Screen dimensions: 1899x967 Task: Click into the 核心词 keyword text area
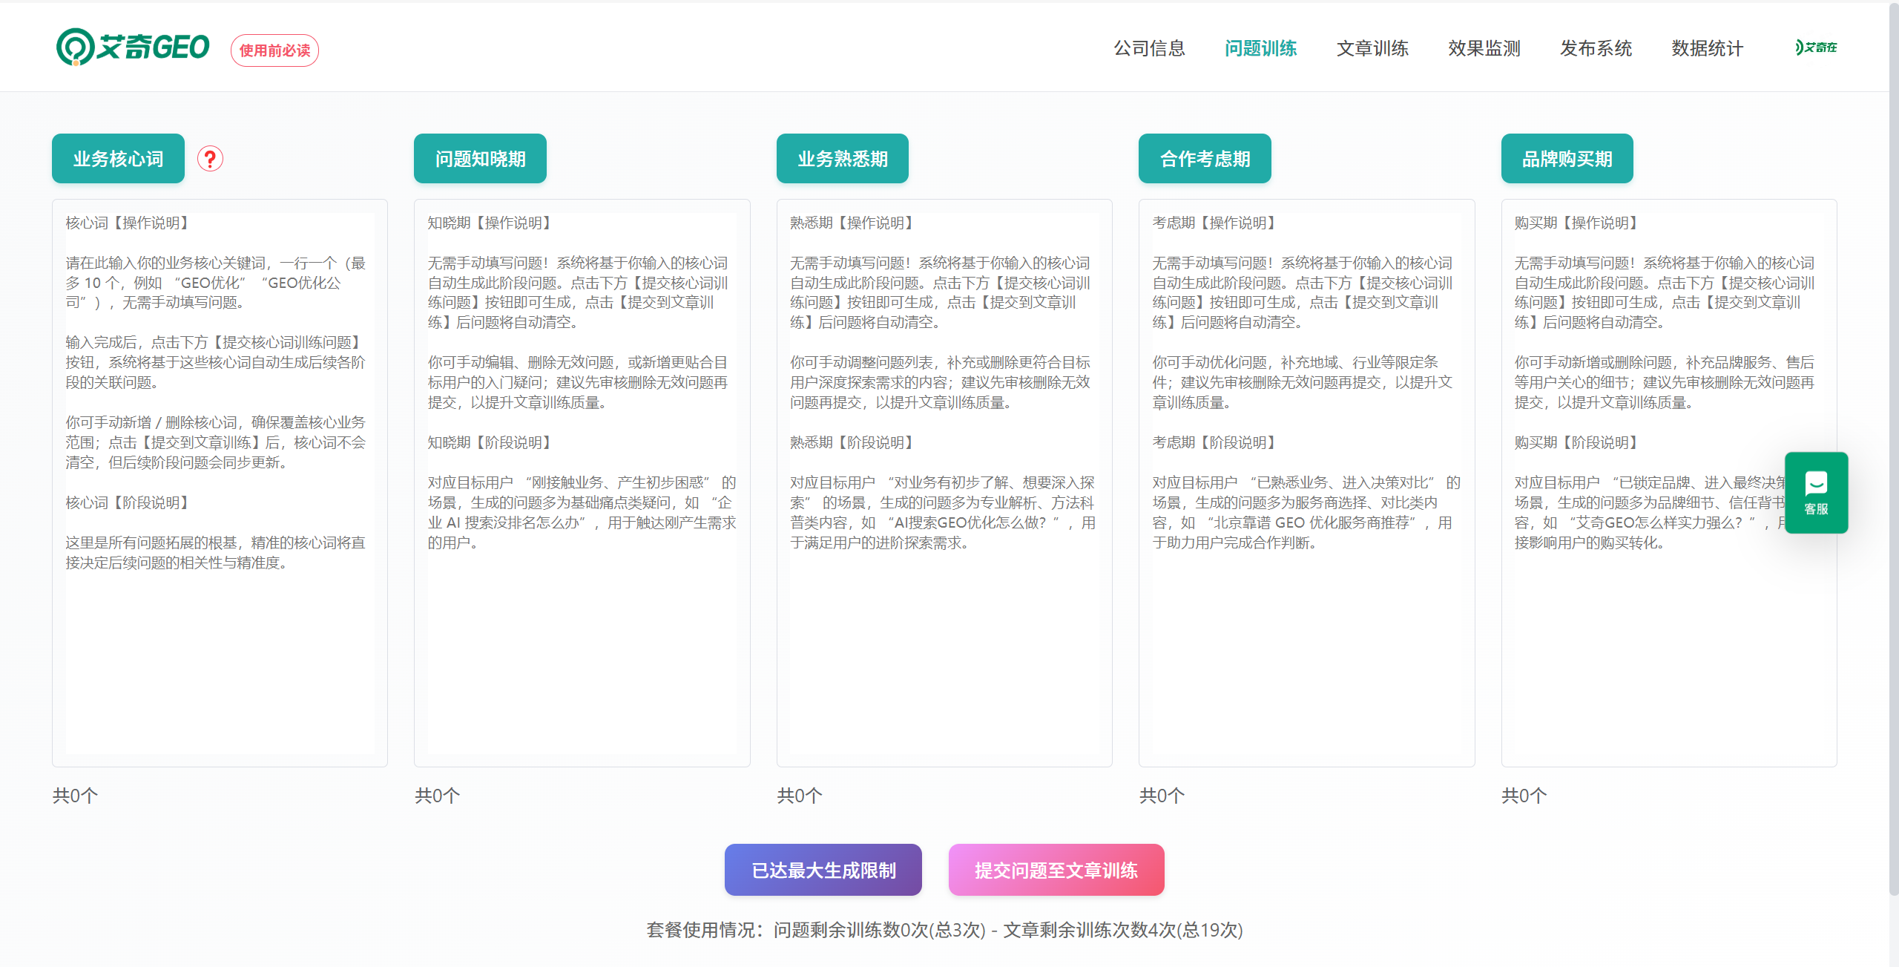pyautogui.click(x=220, y=653)
